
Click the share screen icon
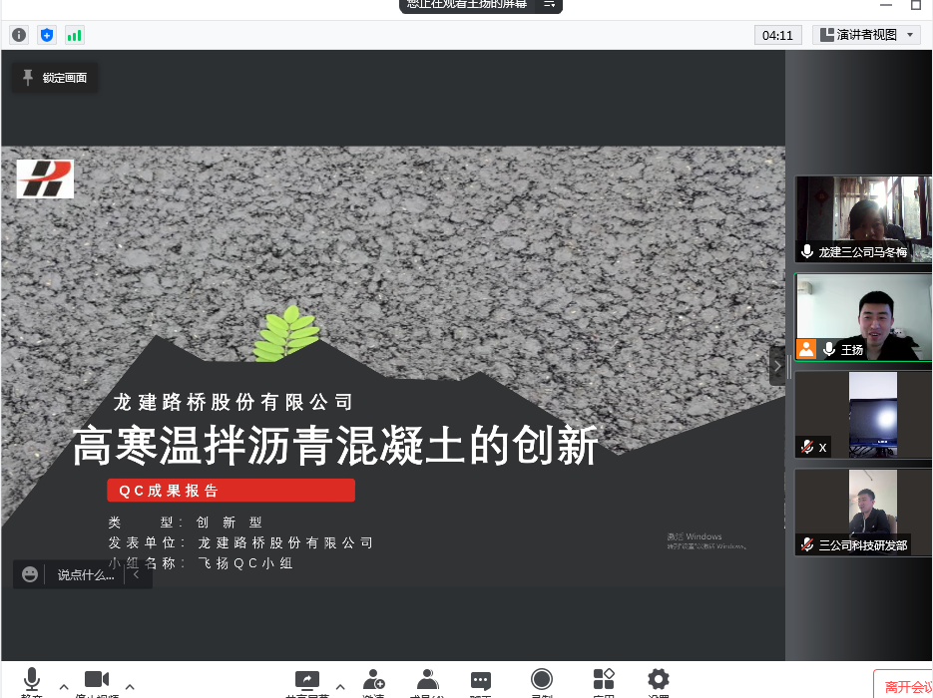coord(307,681)
